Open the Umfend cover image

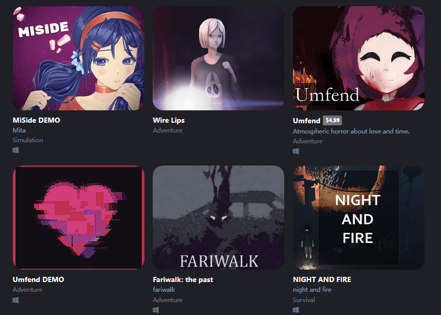[x=358, y=58]
